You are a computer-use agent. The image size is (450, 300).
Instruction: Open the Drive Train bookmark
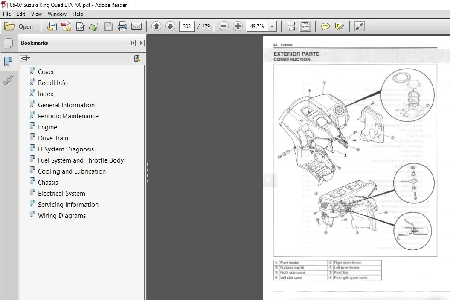click(53, 138)
